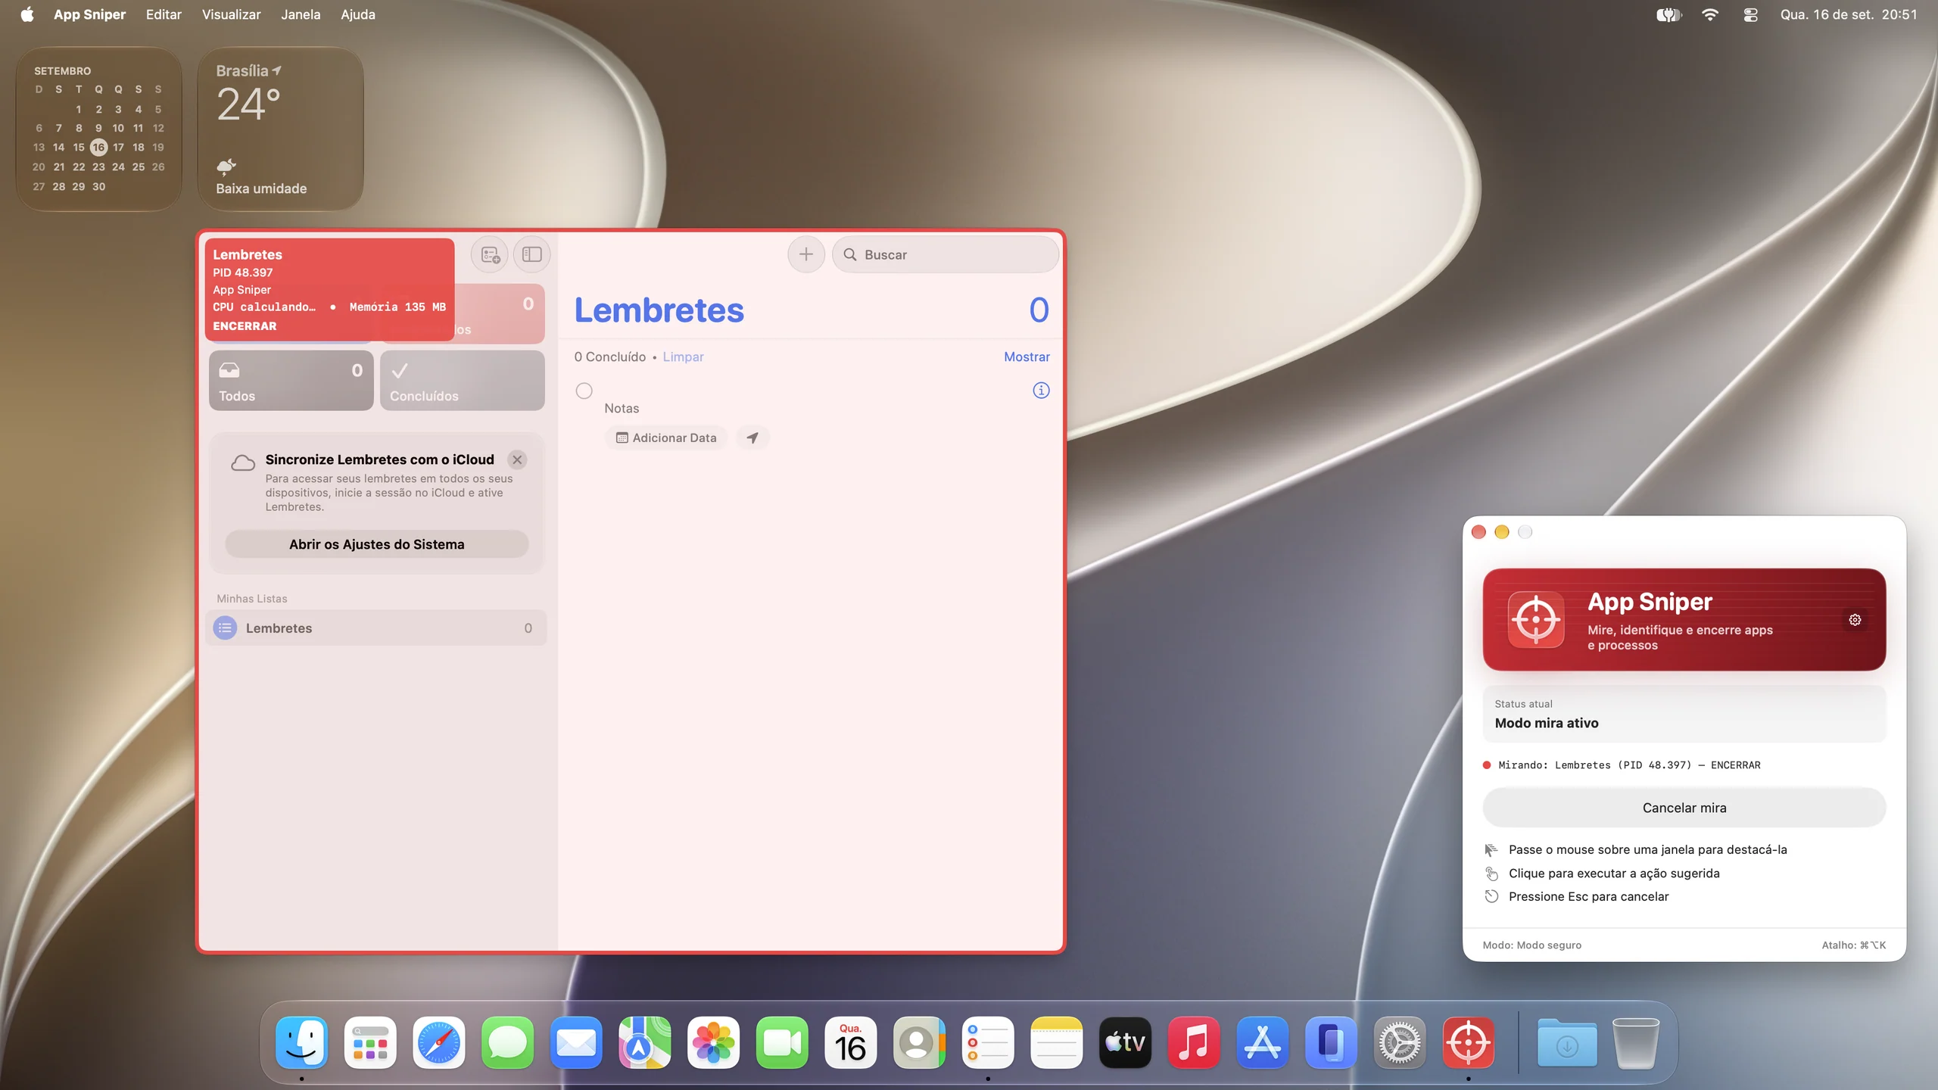The height and width of the screenshot is (1090, 1938).
Task: Open the Visualizar menu
Action: pos(231,14)
